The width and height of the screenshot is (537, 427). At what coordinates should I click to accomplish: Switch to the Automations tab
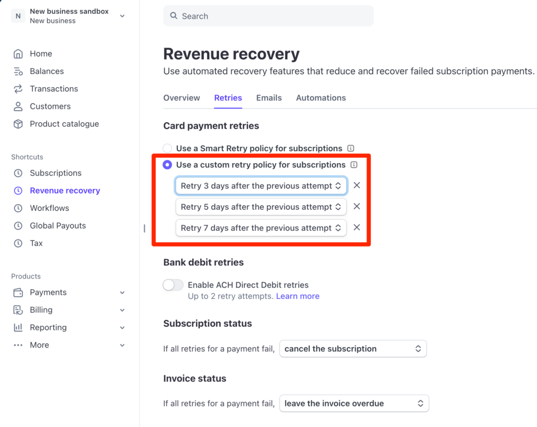[x=321, y=98]
